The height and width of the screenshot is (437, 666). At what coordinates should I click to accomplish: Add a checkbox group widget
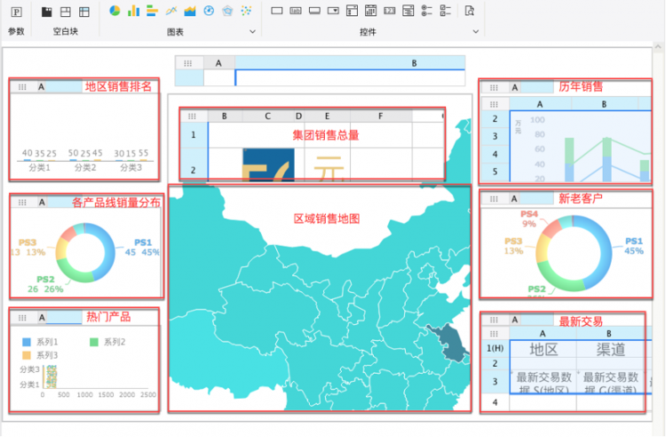pos(446,11)
